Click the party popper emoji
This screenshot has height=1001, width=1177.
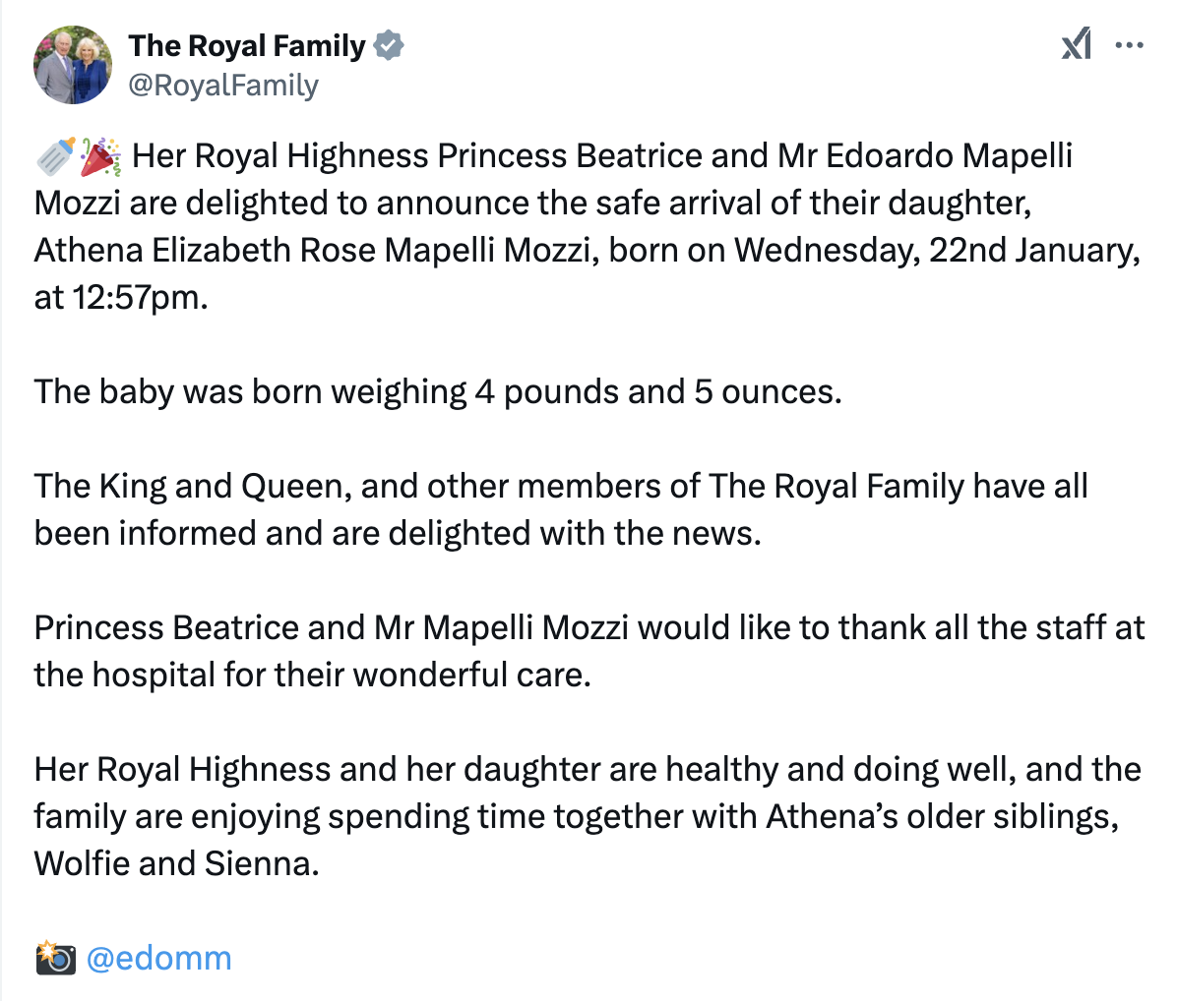point(99,156)
